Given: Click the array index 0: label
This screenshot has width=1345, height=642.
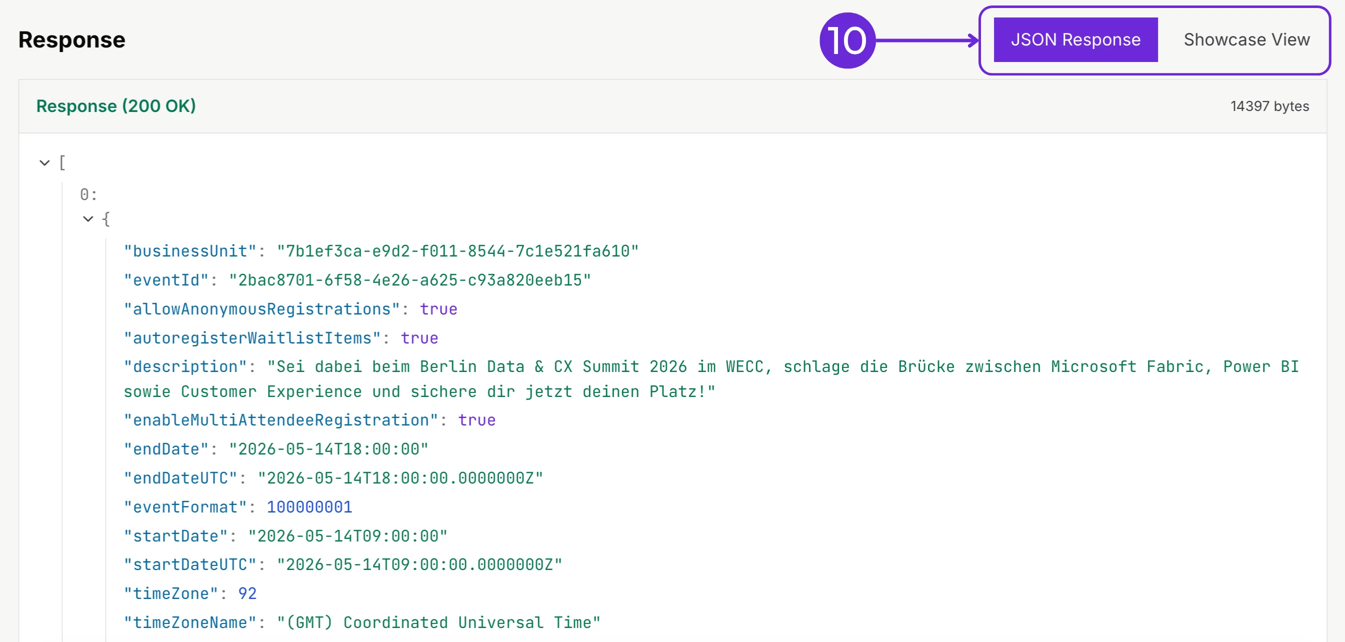Looking at the screenshot, I should (88, 195).
